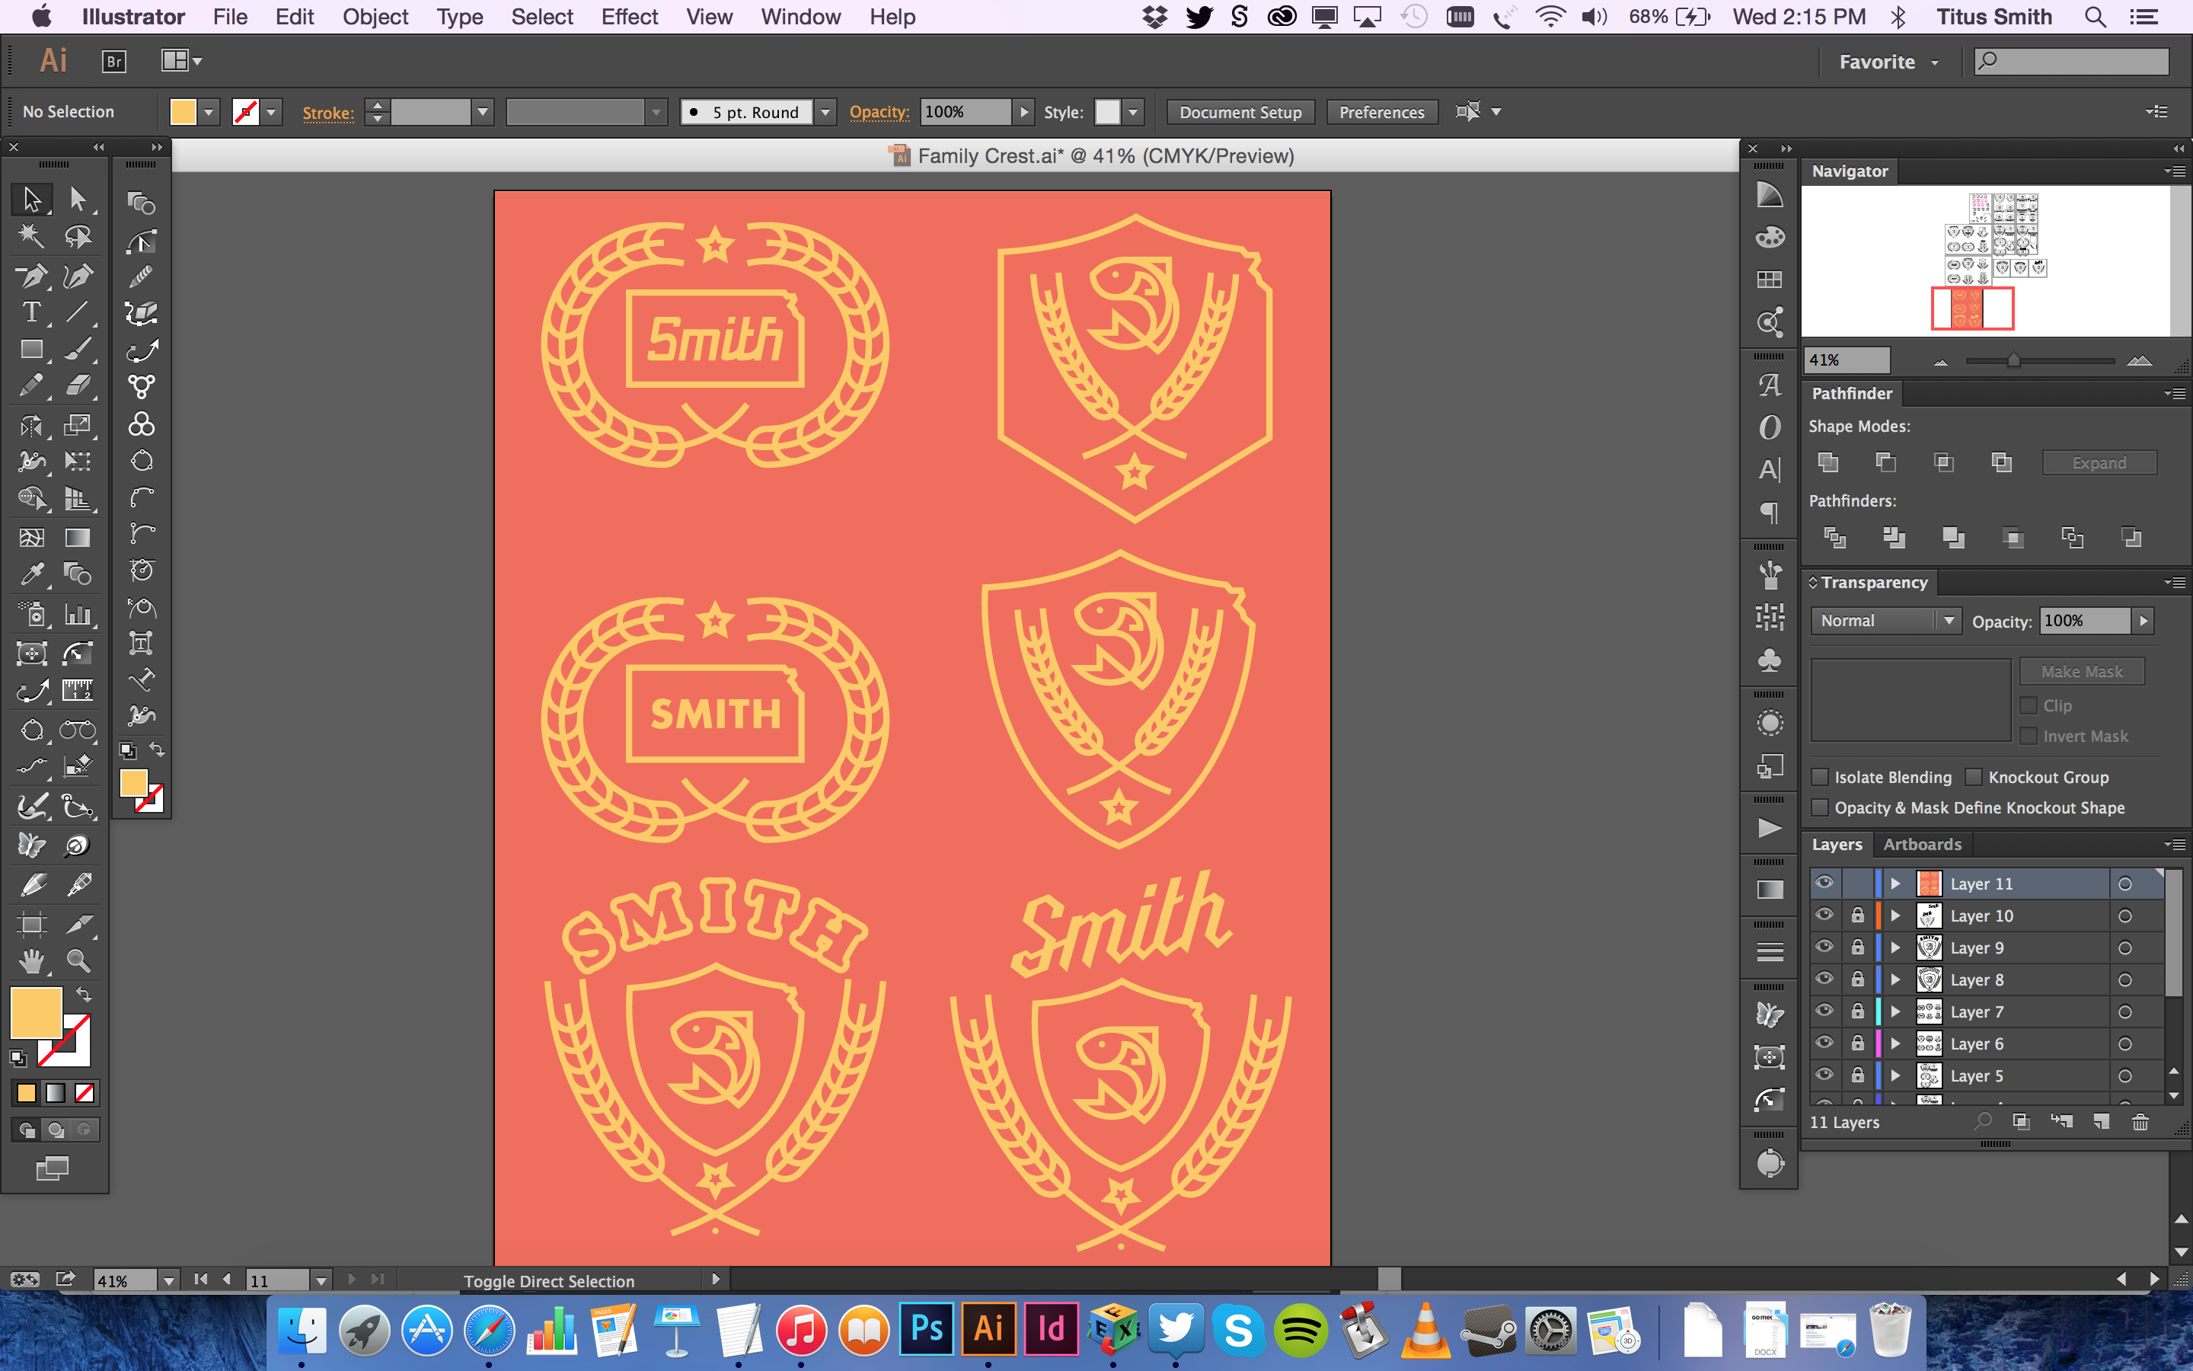Switch to the Artboards tab
The image size is (2193, 1371).
(x=1922, y=844)
